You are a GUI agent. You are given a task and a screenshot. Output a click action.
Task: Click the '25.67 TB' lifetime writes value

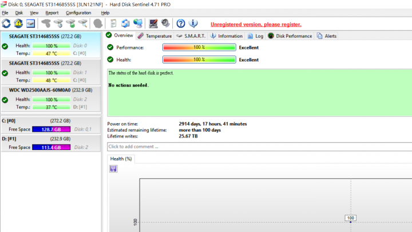click(x=188, y=136)
